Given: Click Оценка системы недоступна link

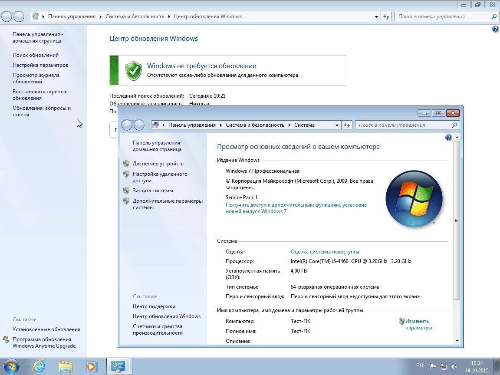Looking at the screenshot, I should (325, 252).
